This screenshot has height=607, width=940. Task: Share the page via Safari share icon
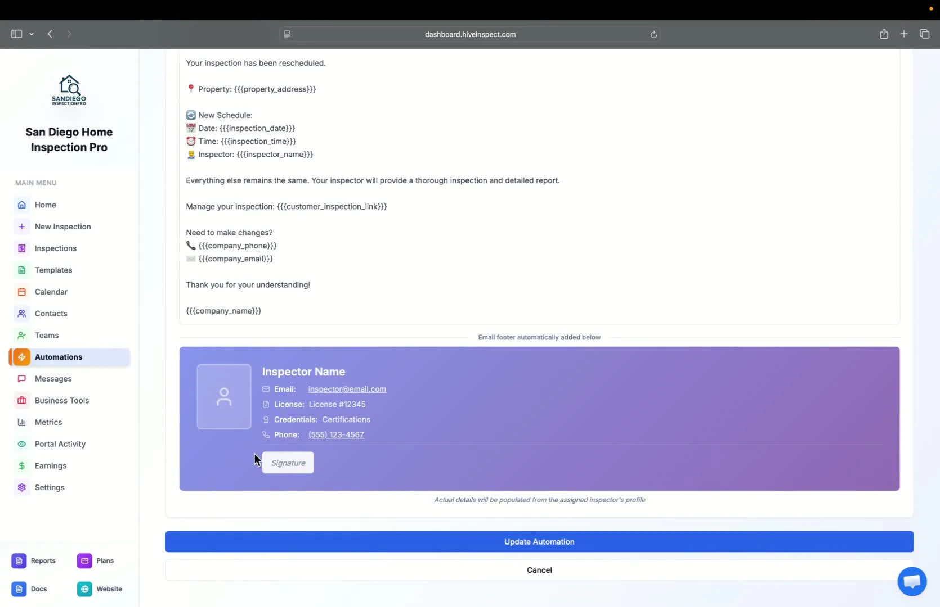884,34
